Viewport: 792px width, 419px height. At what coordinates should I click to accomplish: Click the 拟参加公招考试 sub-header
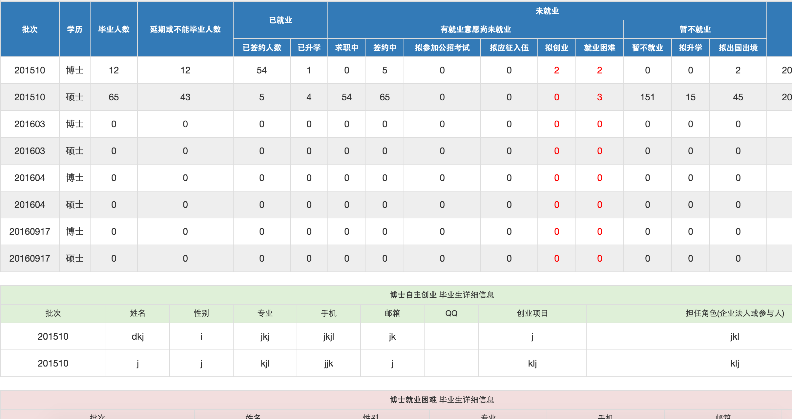pyautogui.click(x=442, y=48)
